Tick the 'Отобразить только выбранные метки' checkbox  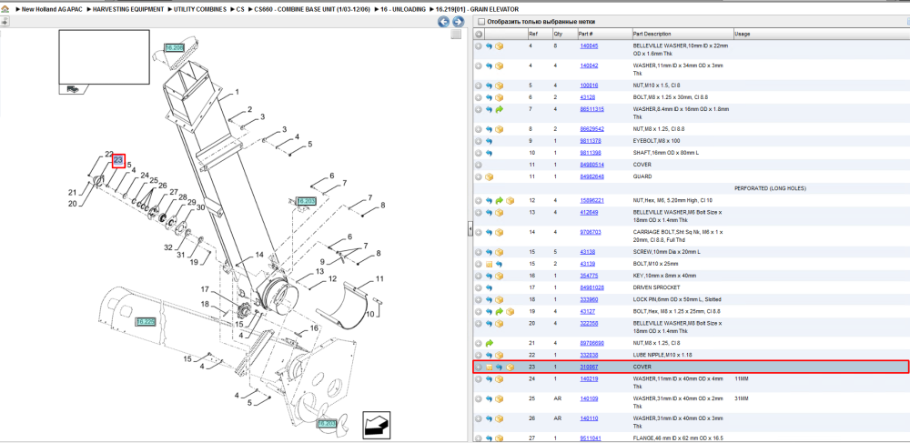(x=480, y=22)
